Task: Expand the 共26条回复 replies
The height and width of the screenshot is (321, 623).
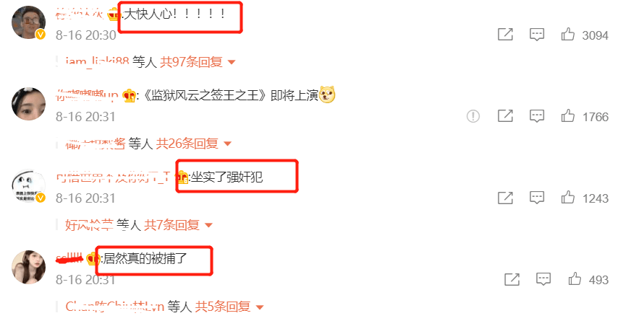Action: pos(193,144)
